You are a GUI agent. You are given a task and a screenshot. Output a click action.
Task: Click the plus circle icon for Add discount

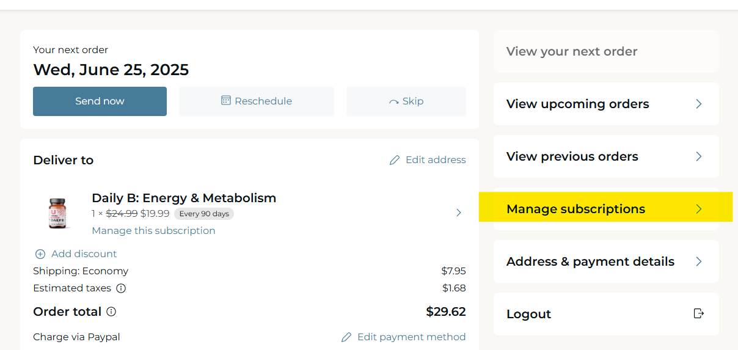[40, 254]
